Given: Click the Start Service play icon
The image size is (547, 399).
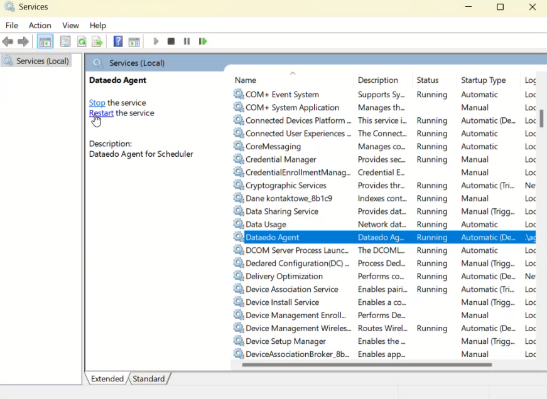Looking at the screenshot, I should tap(156, 41).
